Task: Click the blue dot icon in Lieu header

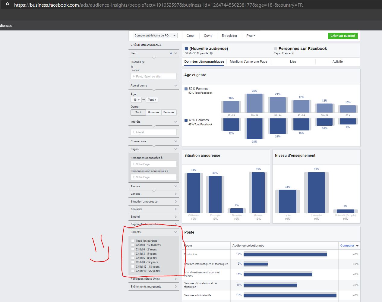Action: 171,53
